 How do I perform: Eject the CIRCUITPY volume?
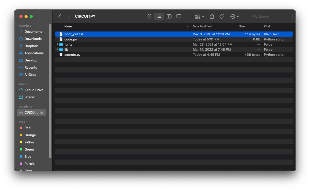coord(42,112)
